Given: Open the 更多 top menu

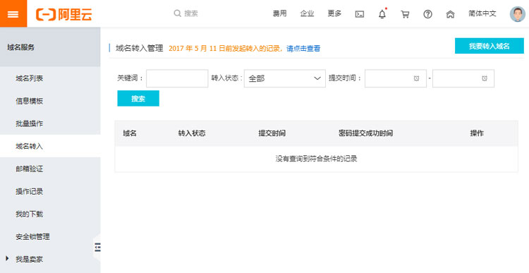Looking at the screenshot, I should [334, 13].
